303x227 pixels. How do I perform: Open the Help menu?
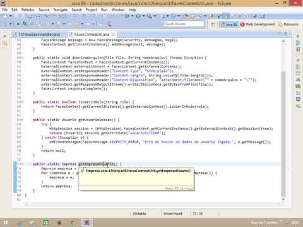point(132,9)
